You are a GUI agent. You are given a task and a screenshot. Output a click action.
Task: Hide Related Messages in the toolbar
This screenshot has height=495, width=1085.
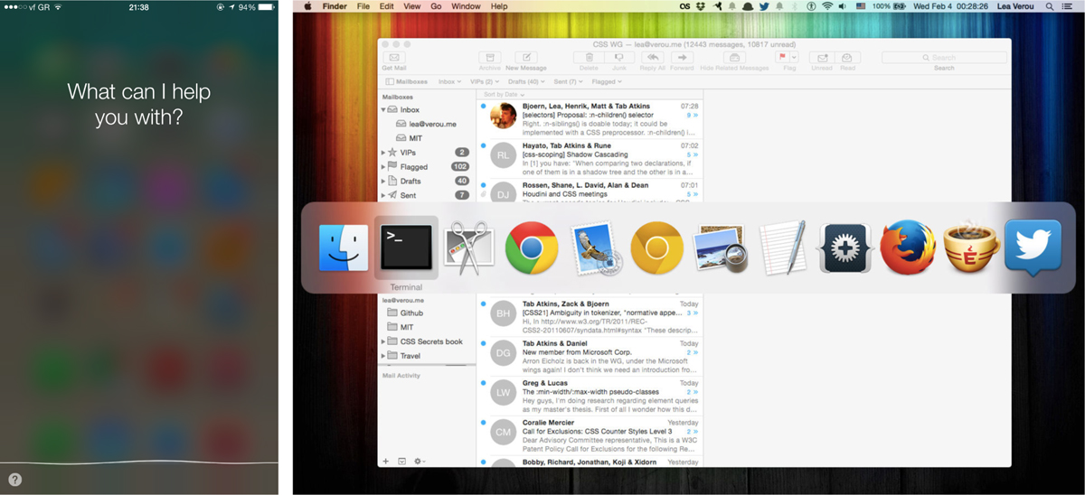coord(733,58)
